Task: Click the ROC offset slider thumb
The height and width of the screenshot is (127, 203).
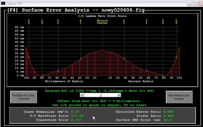Action: tap(100, 95)
